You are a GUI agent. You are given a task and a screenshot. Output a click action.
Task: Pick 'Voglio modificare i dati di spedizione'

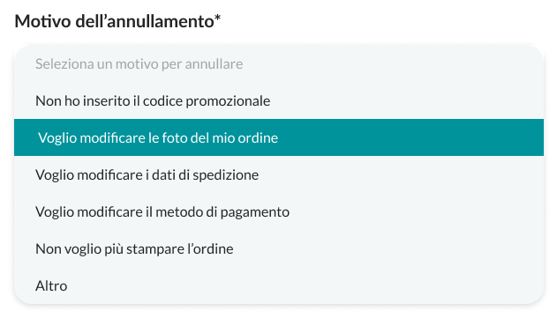coord(279,174)
